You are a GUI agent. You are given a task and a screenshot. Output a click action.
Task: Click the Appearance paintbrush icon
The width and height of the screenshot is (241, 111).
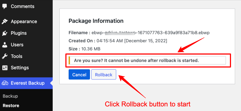(5, 22)
